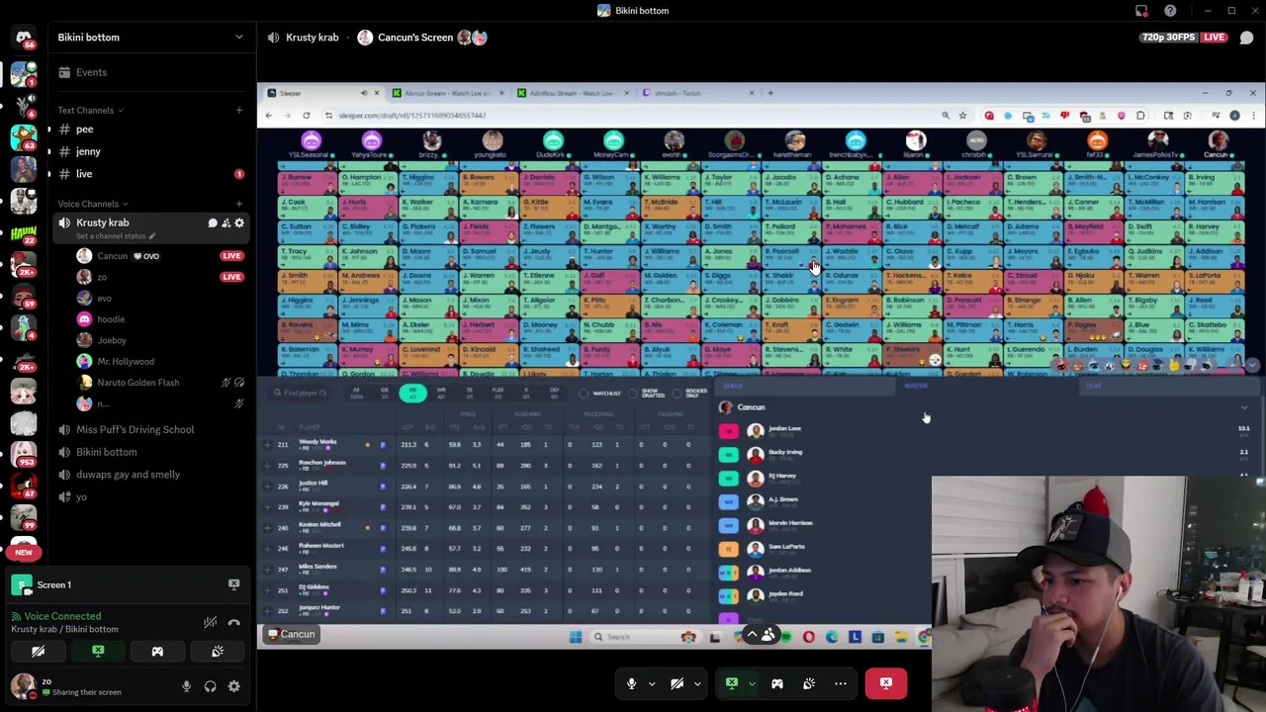Switch to Alonzo Stream tab in shared browser

(x=445, y=93)
